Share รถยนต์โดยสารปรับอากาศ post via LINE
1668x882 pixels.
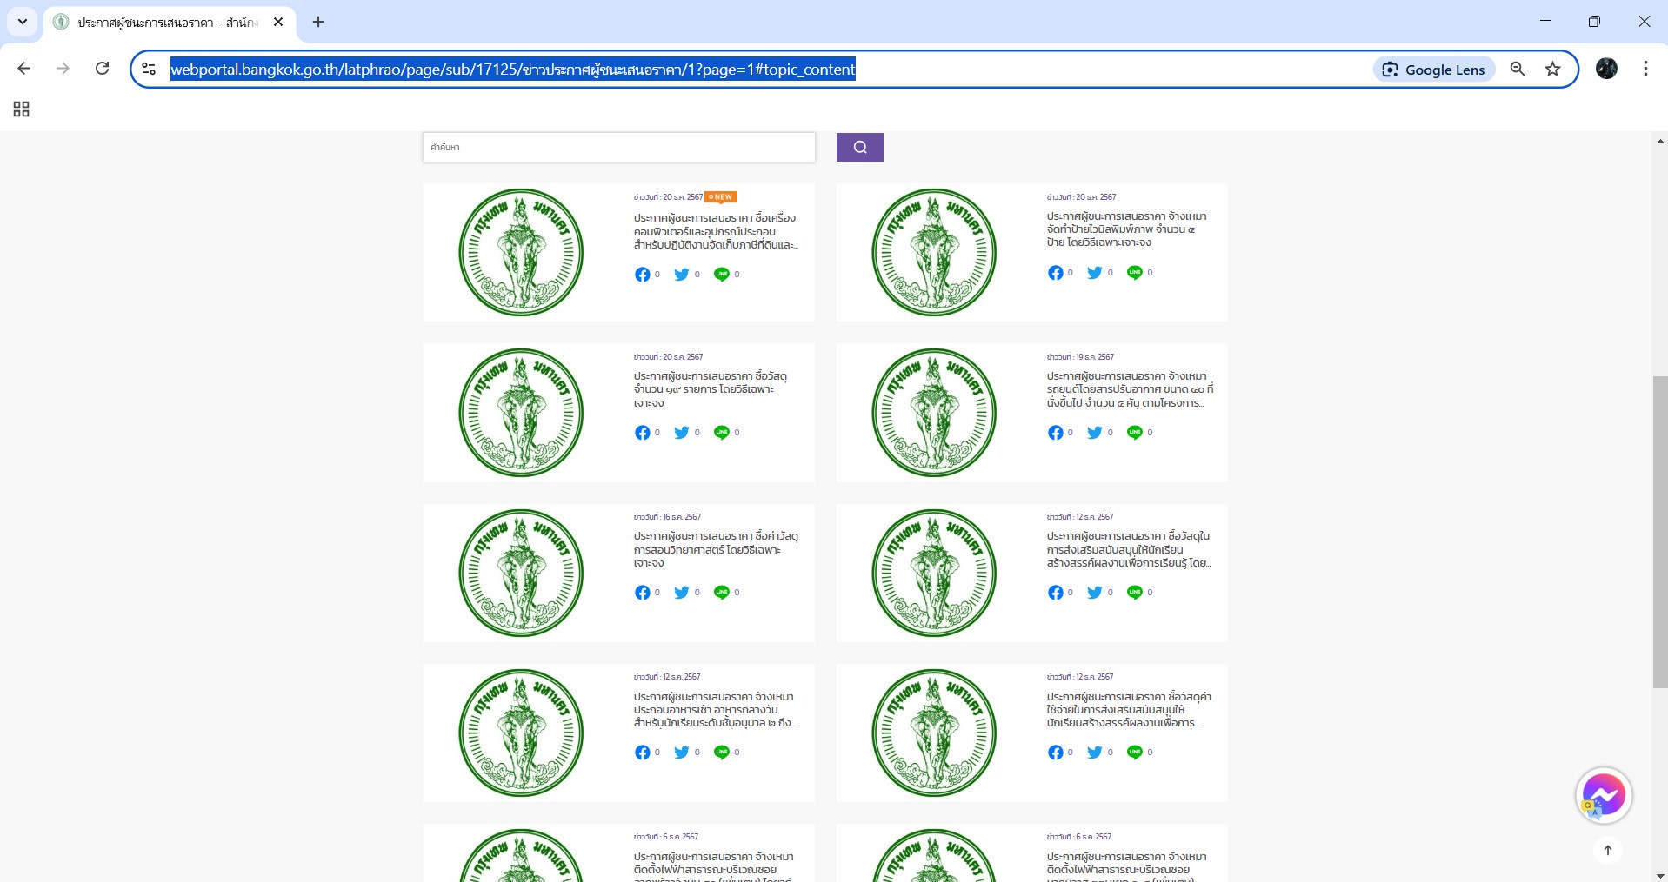(1135, 433)
